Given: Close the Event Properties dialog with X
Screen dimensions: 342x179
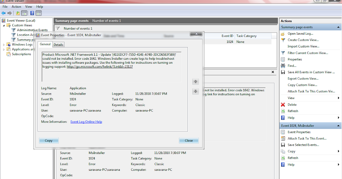Looking at the screenshot, I should [x=196, y=34].
